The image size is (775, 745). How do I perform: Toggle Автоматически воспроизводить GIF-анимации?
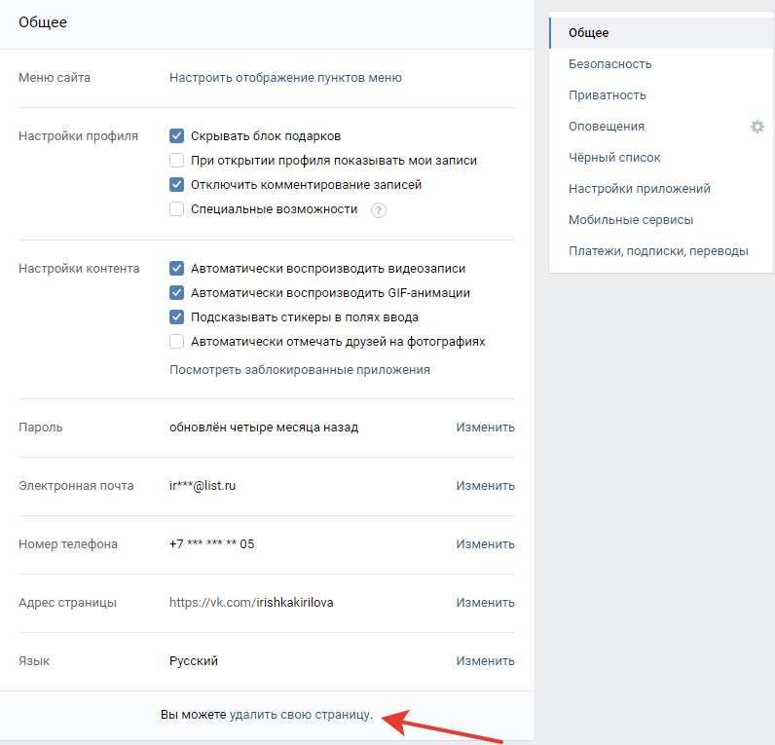click(176, 293)
